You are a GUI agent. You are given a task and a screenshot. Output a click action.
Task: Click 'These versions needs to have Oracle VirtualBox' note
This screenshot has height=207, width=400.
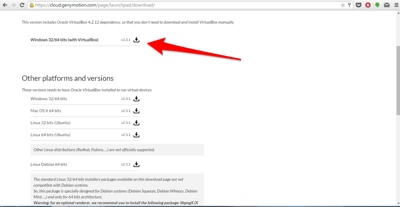click(87, 90)
